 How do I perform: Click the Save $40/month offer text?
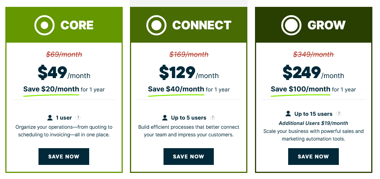tap(176, 89)
